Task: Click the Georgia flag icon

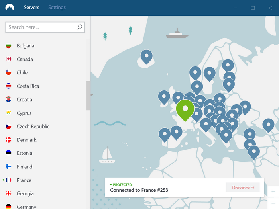Action: (x=8, y=193)
